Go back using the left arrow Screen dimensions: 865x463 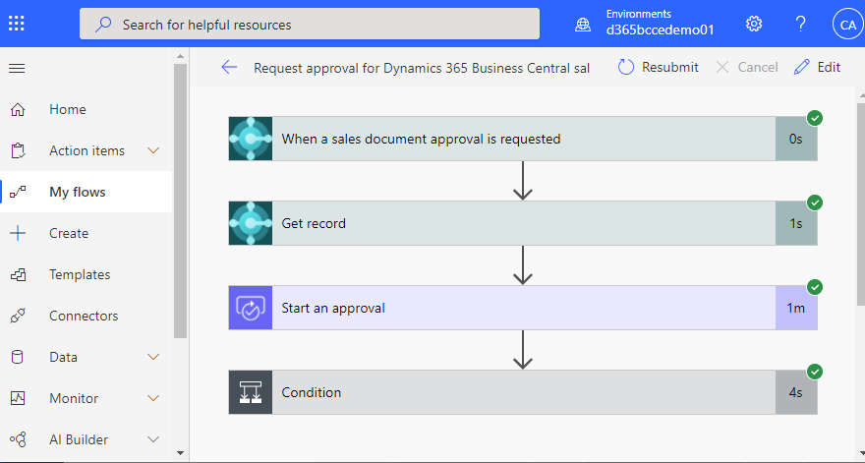point(229,67)
